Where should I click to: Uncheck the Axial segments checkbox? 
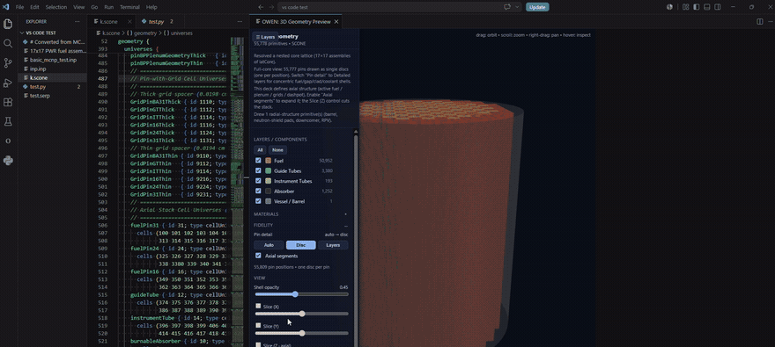point(258,256)
